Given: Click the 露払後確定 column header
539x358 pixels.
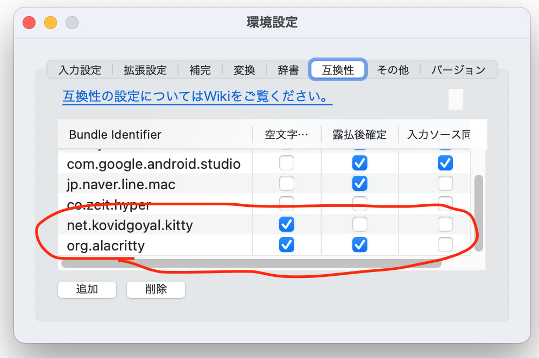Looking at the screenshot, I should coord(359,134).
